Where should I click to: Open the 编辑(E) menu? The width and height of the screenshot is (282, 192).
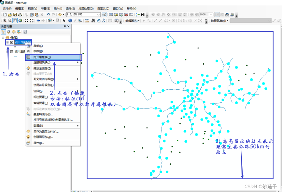[x=20, y=9]
